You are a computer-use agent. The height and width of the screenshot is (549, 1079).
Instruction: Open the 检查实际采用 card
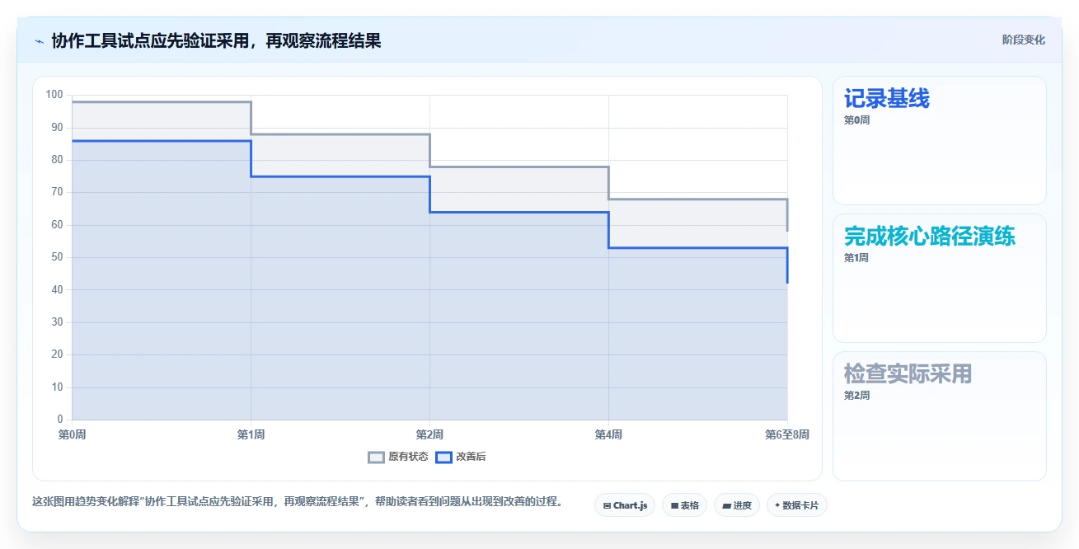tap(940, 415)
